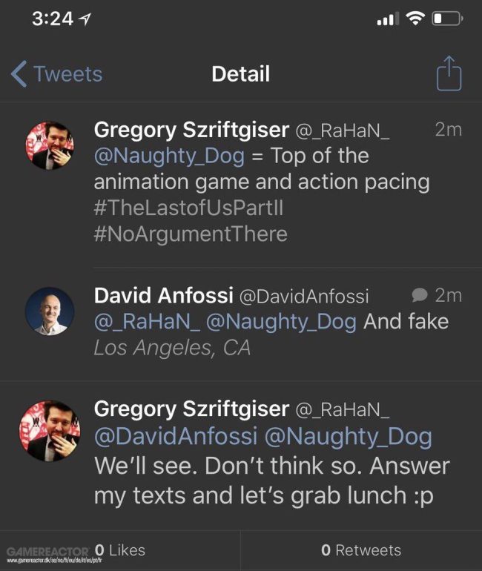482x571 pixels.
Task: Open Gregory Szriftgiser's avatar on first tweet
Action: tap(50, 145)
